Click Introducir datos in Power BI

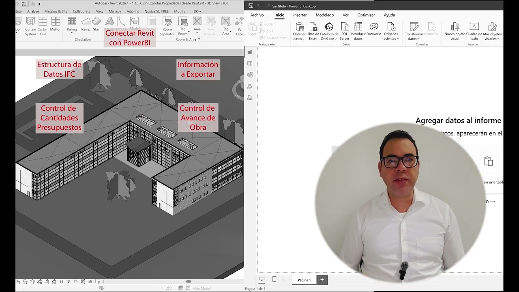tap(358, 31)
